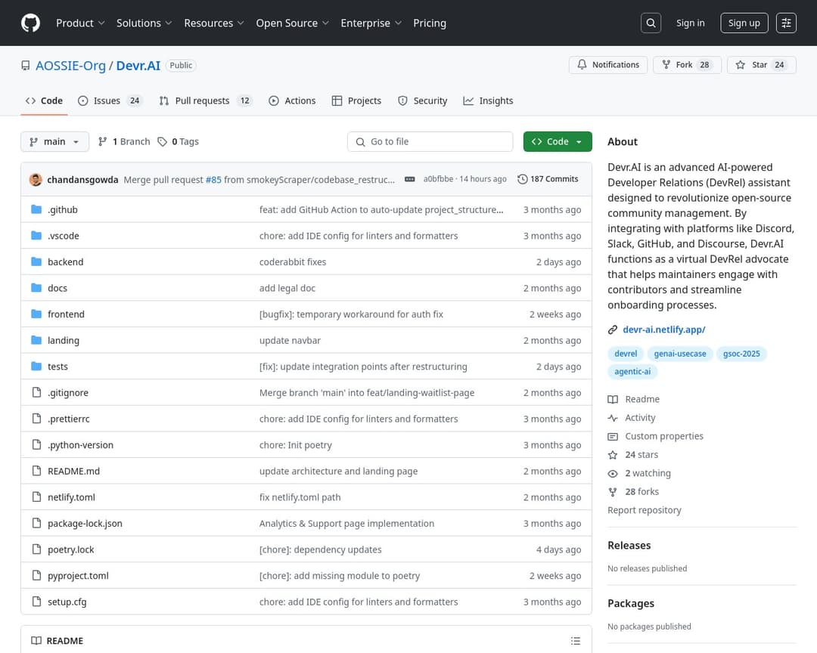Click the eye icon next to 2 watching
Screen dimensions: 817x653
click(613, 473)
